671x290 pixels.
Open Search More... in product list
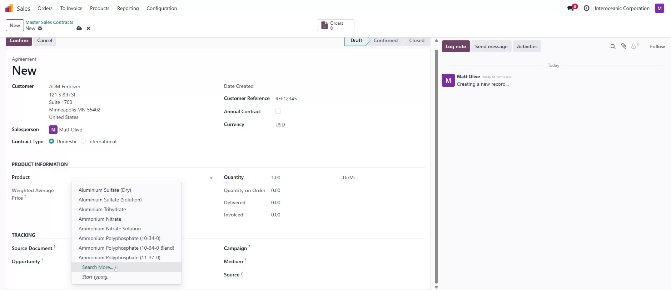[126, 267]
